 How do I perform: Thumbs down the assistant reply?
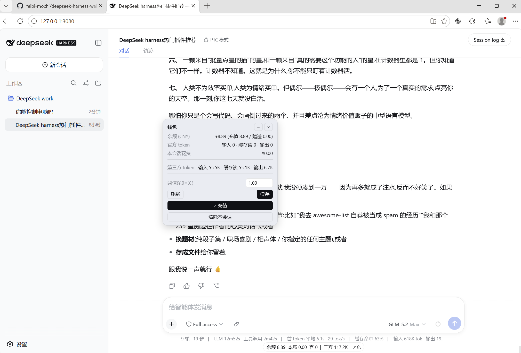tap(201, 286)
